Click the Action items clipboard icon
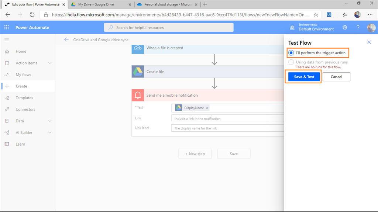378x212 pixels. pyautogui.click(x=7, y=63)
